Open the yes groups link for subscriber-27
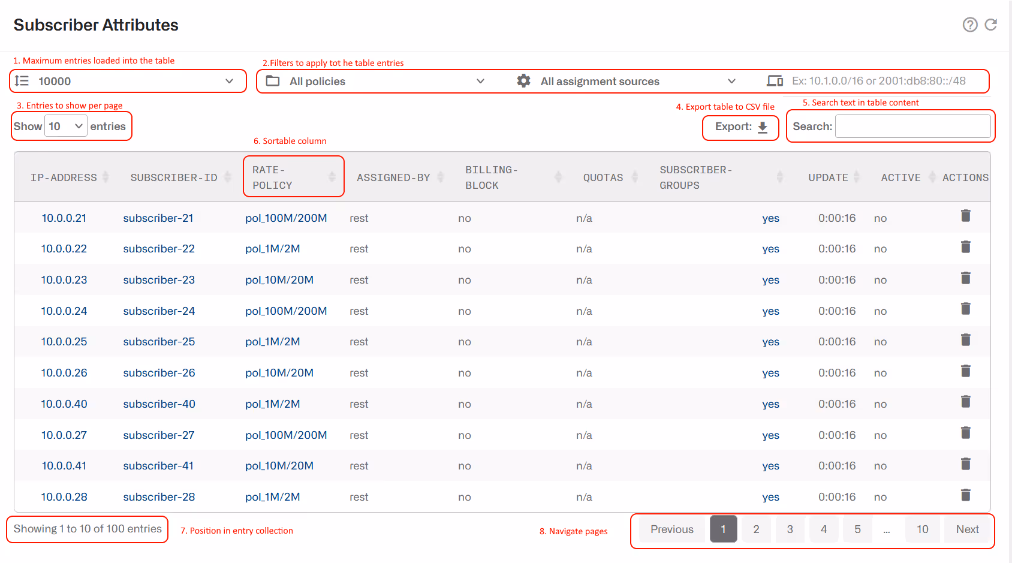The width and height of the screenshot is (1012, 563). [x=770, y=436]
